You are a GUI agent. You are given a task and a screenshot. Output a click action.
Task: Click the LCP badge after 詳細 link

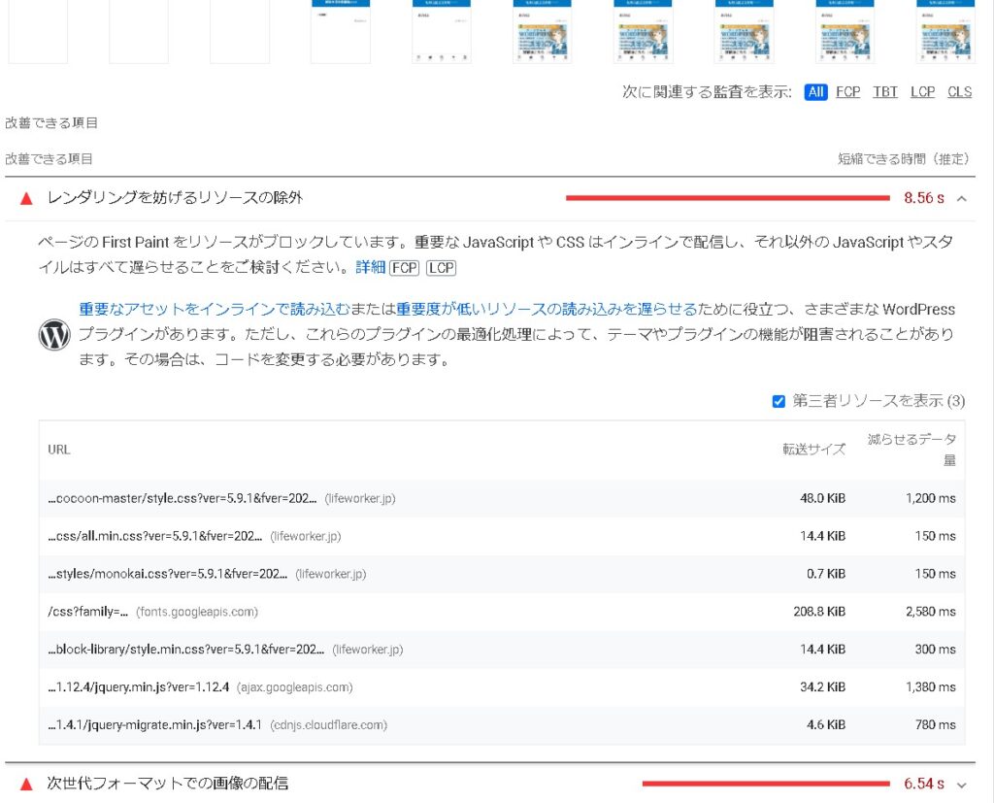coord(441,268)
